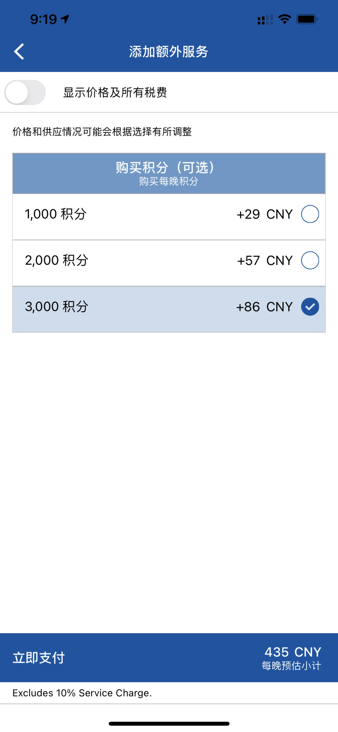This screenshot has height=732, width=338.
Task: Tap the battery indicator icon
Action: pyautogui.click(x=307, y=19)
